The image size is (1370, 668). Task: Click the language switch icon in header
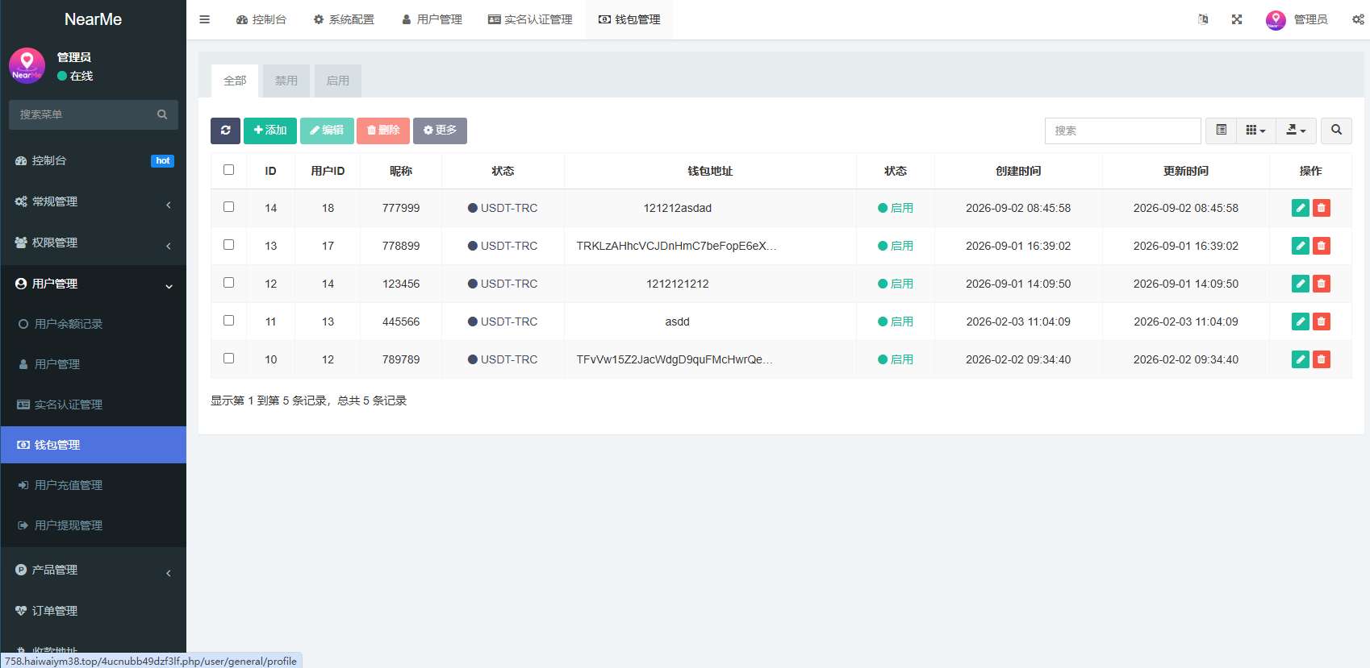[x=1203, y=19]
